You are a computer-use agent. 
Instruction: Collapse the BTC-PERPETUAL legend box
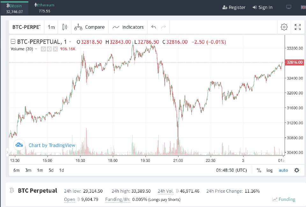click(13, 42)
